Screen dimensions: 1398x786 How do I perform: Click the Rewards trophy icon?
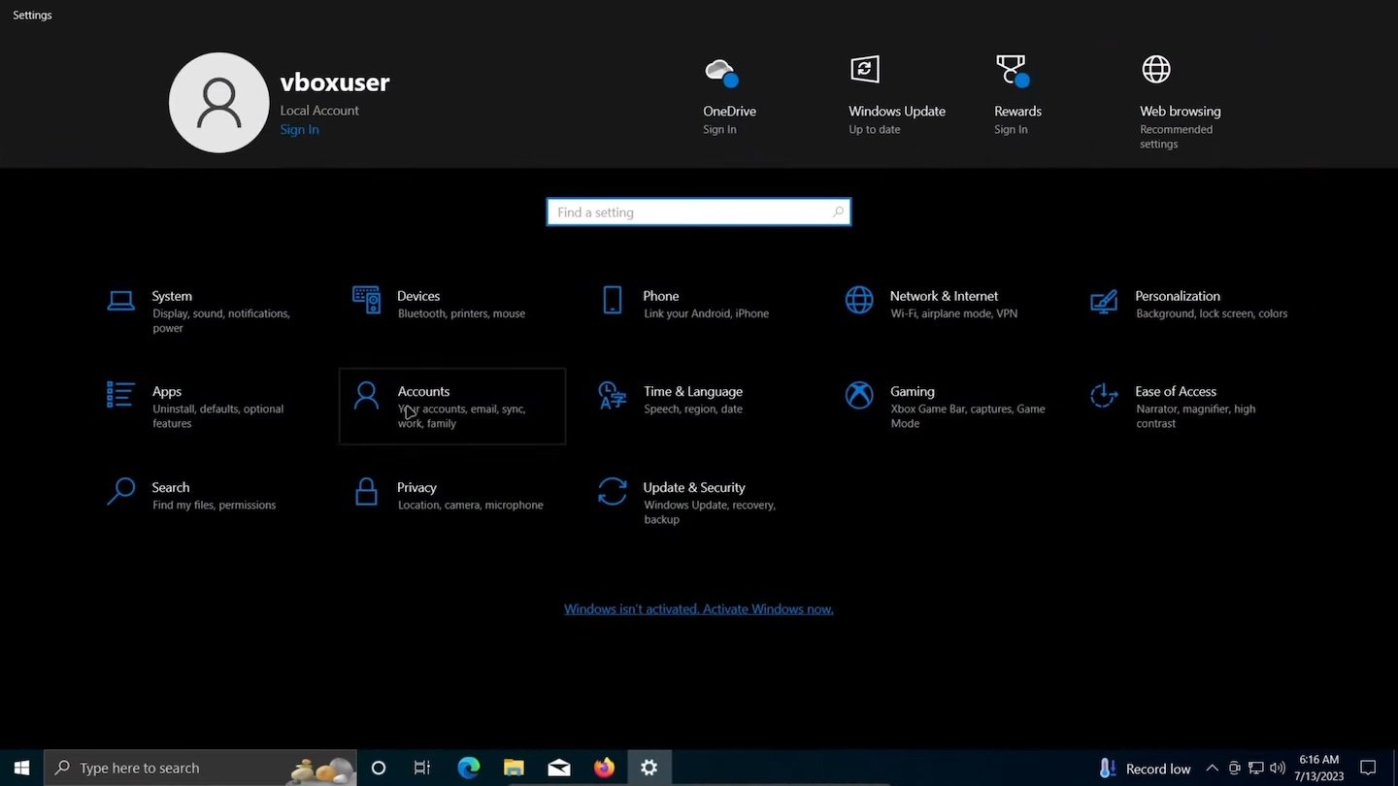1013,71
